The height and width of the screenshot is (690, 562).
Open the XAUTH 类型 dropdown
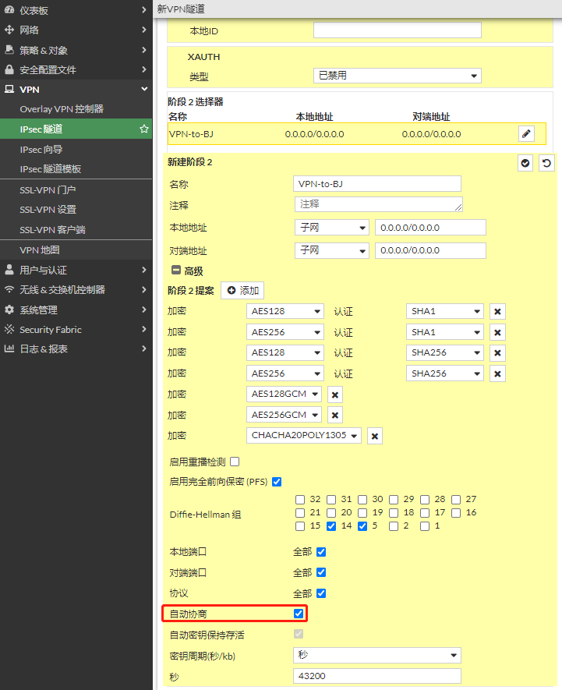tap(397, 76)
